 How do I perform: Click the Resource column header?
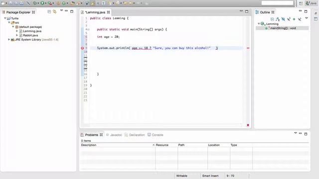[166, 145]
